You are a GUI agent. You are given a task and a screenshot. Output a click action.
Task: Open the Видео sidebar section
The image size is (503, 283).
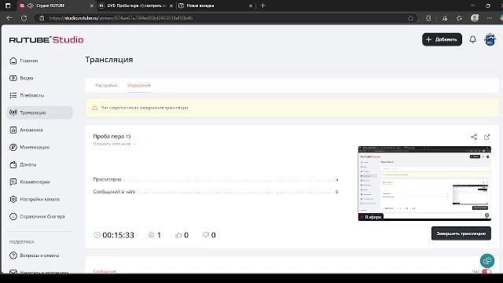21,78
